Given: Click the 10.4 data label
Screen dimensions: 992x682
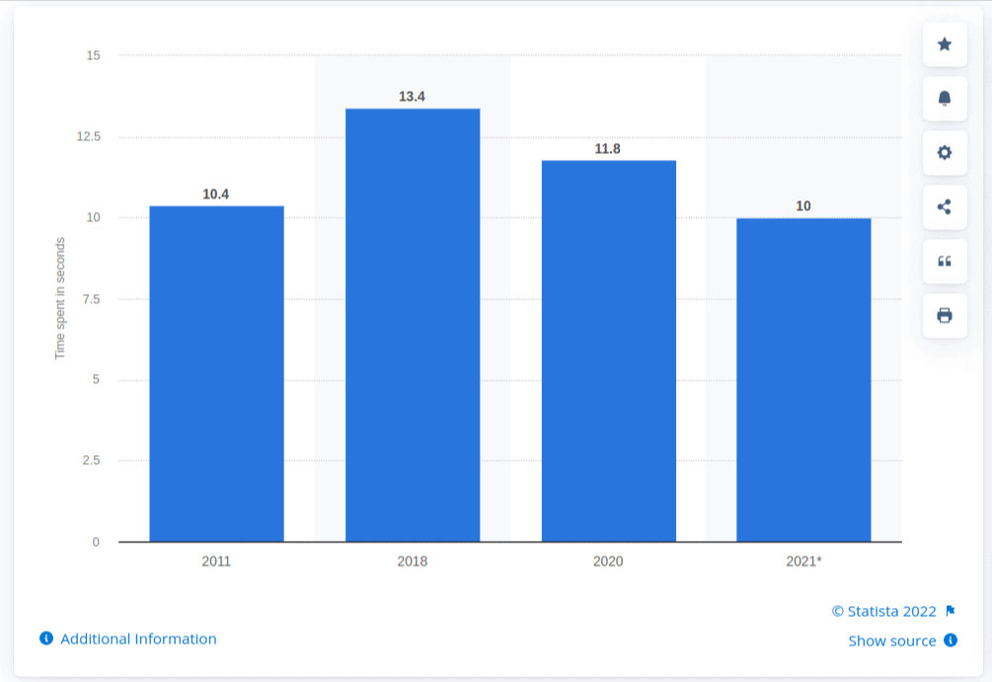Looking at the screenshot, I should pyautogui.click(x=216, y=194).
